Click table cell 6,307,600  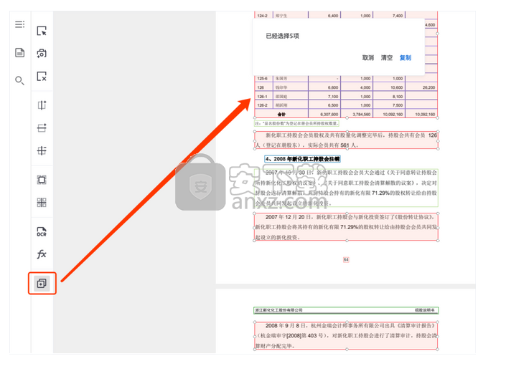[x=329, y=115]
